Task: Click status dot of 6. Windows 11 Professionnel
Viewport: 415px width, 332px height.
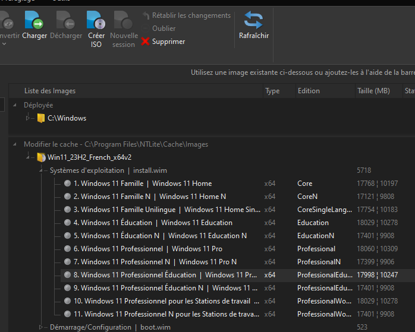Action: (68, 248)
